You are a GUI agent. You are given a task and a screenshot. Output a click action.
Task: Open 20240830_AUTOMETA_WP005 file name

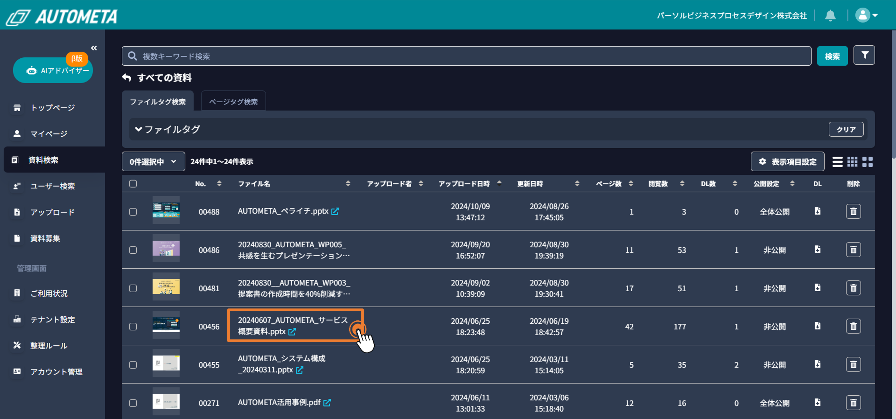(x=294, y=250)
